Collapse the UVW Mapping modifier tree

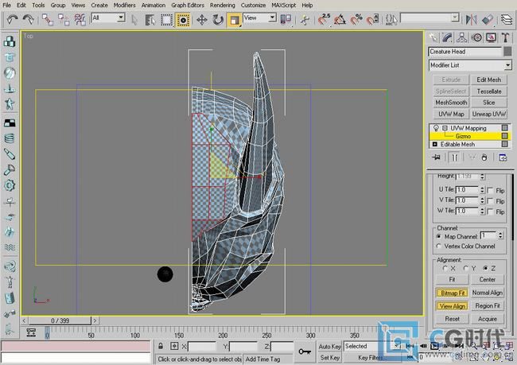tap(445, 128)
